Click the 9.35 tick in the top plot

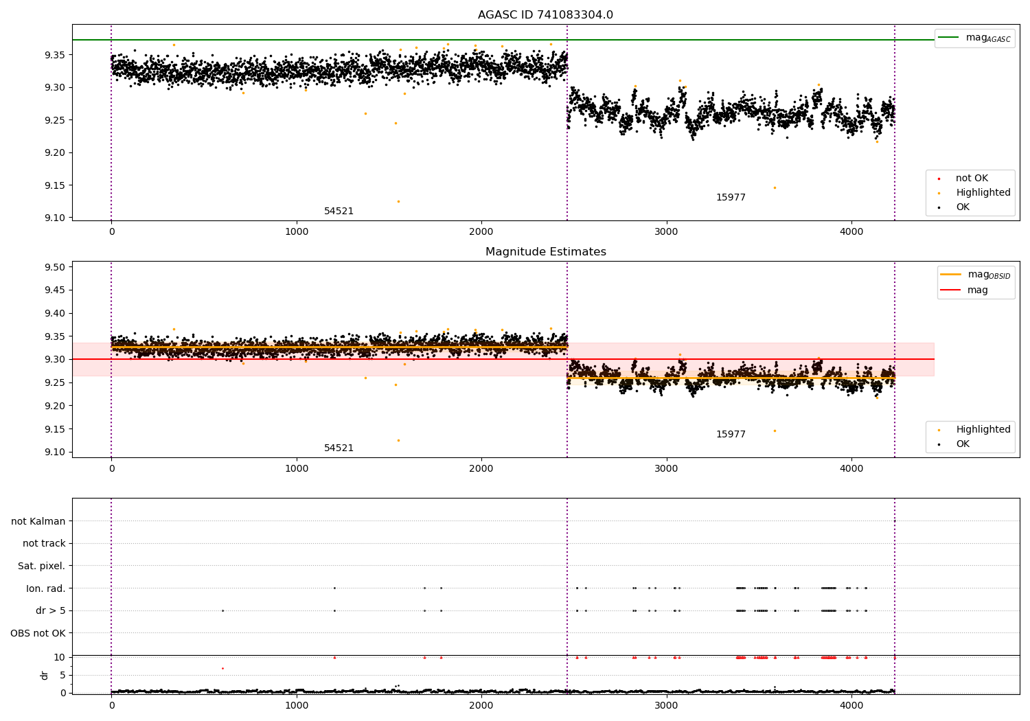[x=55, y=54]
